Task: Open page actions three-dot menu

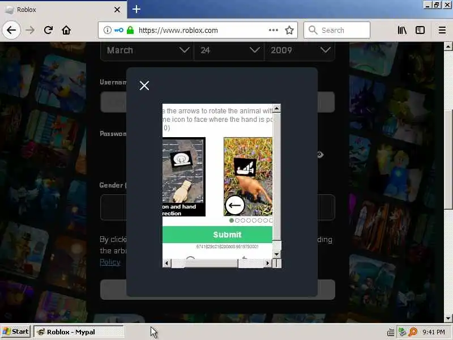Action: [x=273, y=30]
